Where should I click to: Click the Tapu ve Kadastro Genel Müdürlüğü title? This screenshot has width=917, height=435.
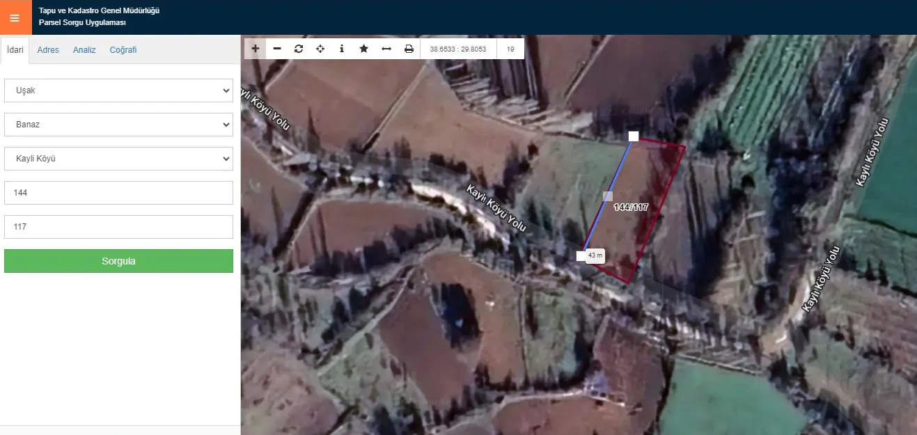coord(100,11)
